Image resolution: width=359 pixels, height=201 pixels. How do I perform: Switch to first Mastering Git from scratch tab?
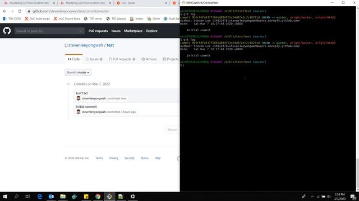tap(30, 3)
